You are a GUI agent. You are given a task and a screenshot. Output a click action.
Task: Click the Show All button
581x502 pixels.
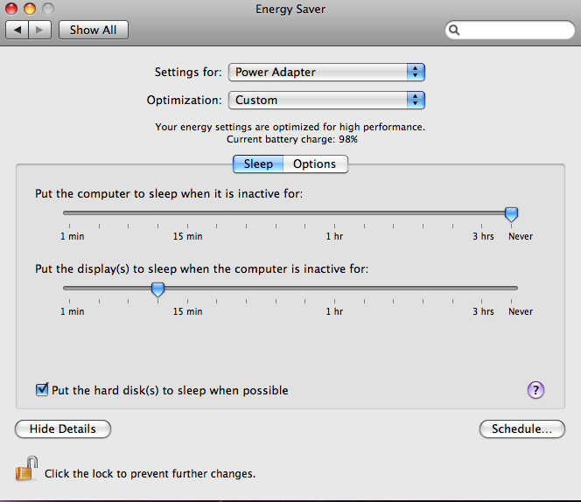(x=94, y=30)
